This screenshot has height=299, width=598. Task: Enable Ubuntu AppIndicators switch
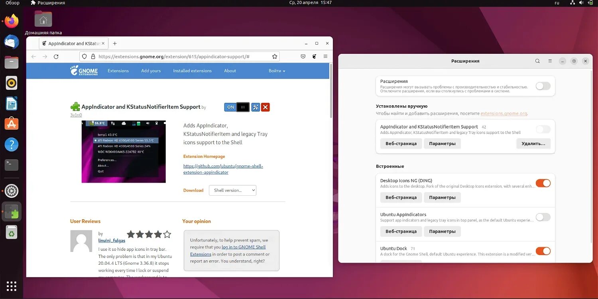tap(543, 217)
